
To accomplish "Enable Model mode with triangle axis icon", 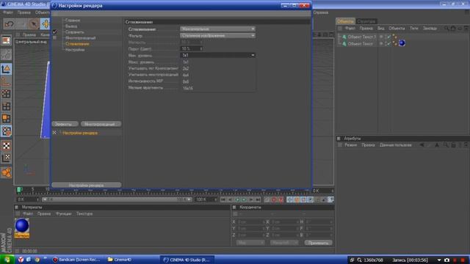I will point(6,69).
